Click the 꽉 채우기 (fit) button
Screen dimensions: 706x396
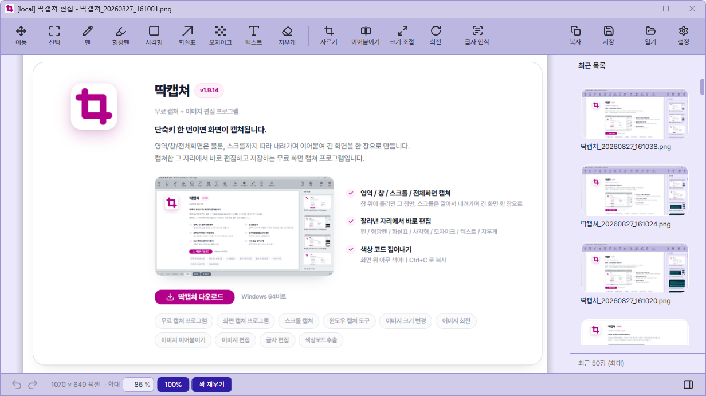coord(211,385)
